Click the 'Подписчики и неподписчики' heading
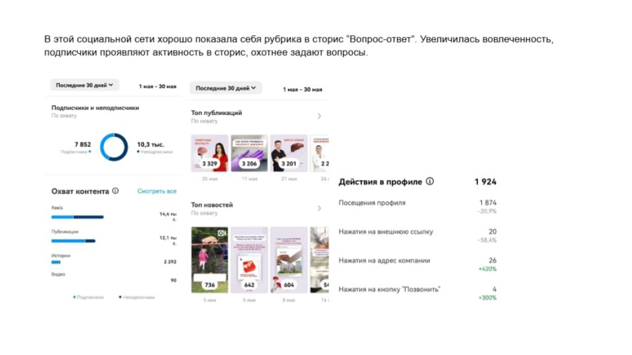This screenshot has width=632, height=355. [x=95, y=108]
